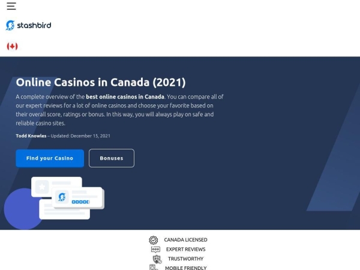360x270 pixels.
Task: Click the Find your Casino button
Action: point(50,158)
